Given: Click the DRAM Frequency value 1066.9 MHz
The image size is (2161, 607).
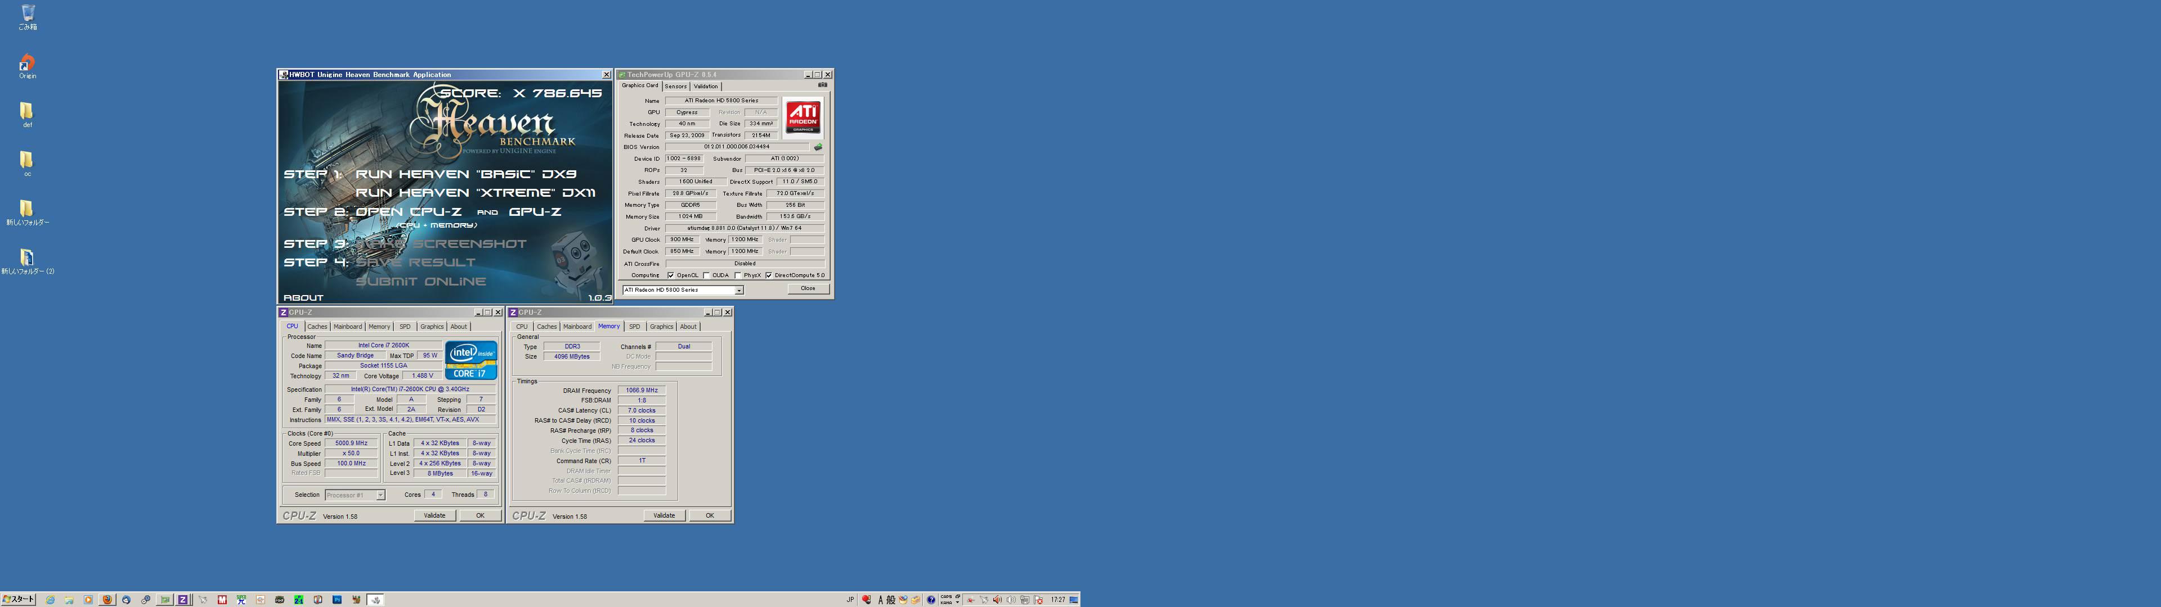Looking at the screenshot, I should tap(642, 391).
